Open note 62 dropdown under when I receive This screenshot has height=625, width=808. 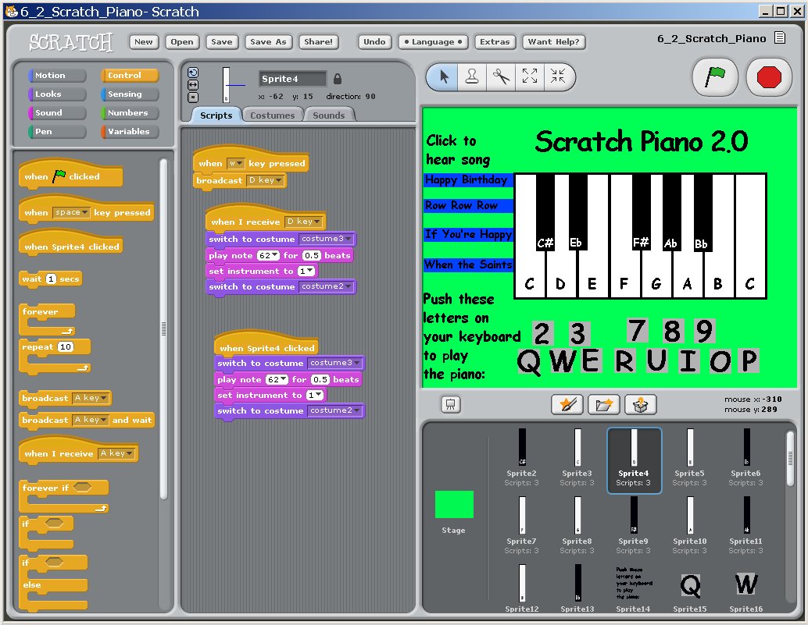point(268,256)
